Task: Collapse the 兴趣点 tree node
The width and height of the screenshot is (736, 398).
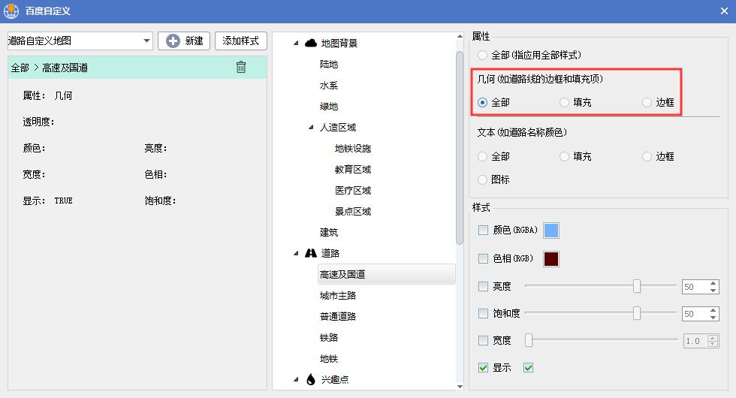Action: click(x=296, y=379)
